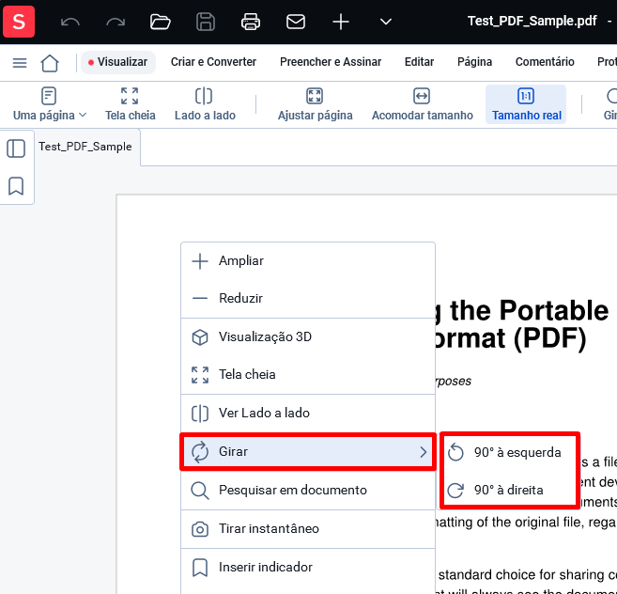
Task: Open the Comentário tab
Action: [x=545, y=62]
